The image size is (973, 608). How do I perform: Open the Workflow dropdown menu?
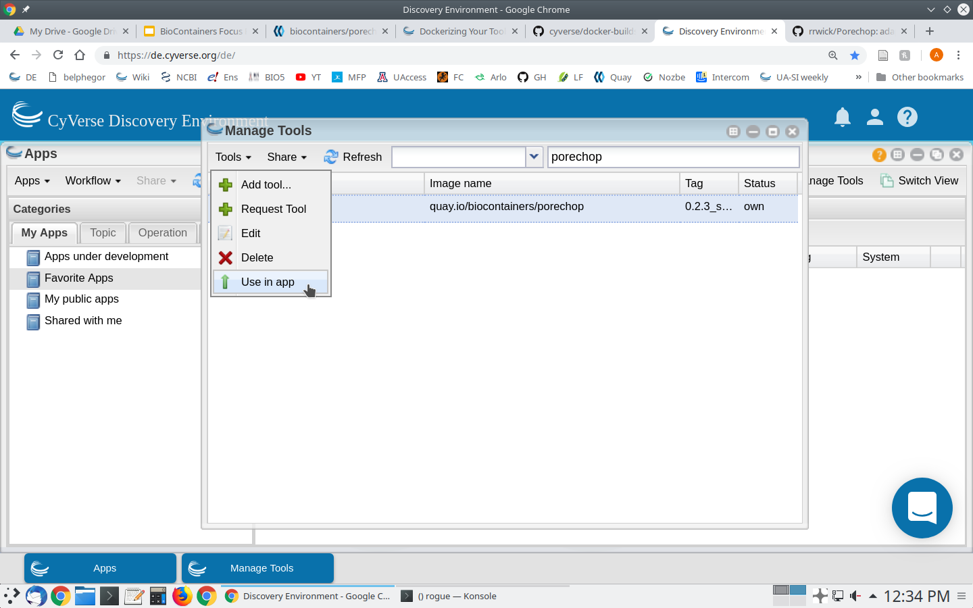point(93,180)
